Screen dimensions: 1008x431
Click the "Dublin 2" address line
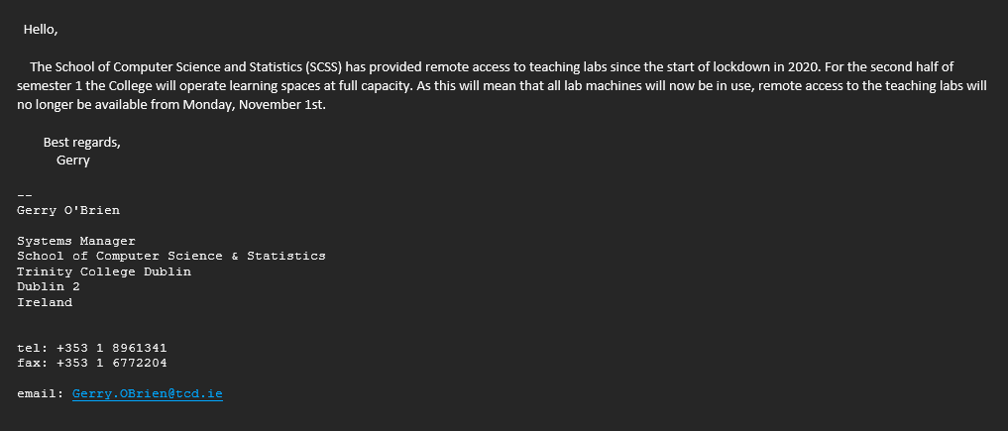pyautogui.click(x=49, y=286)
